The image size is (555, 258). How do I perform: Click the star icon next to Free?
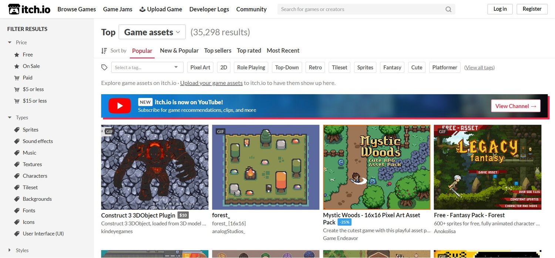pos(17,55)
